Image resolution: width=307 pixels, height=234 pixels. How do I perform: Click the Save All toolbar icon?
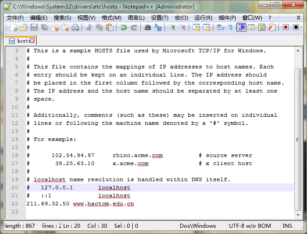(44, 28)
